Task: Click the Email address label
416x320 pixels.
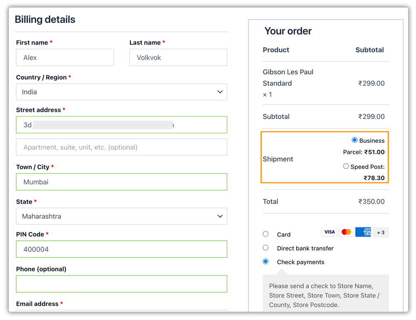Action: click(37, 303)
